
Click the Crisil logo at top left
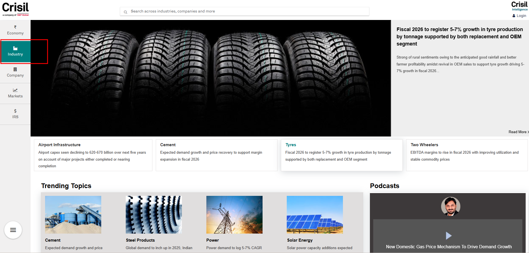click(x=16, y=9)
